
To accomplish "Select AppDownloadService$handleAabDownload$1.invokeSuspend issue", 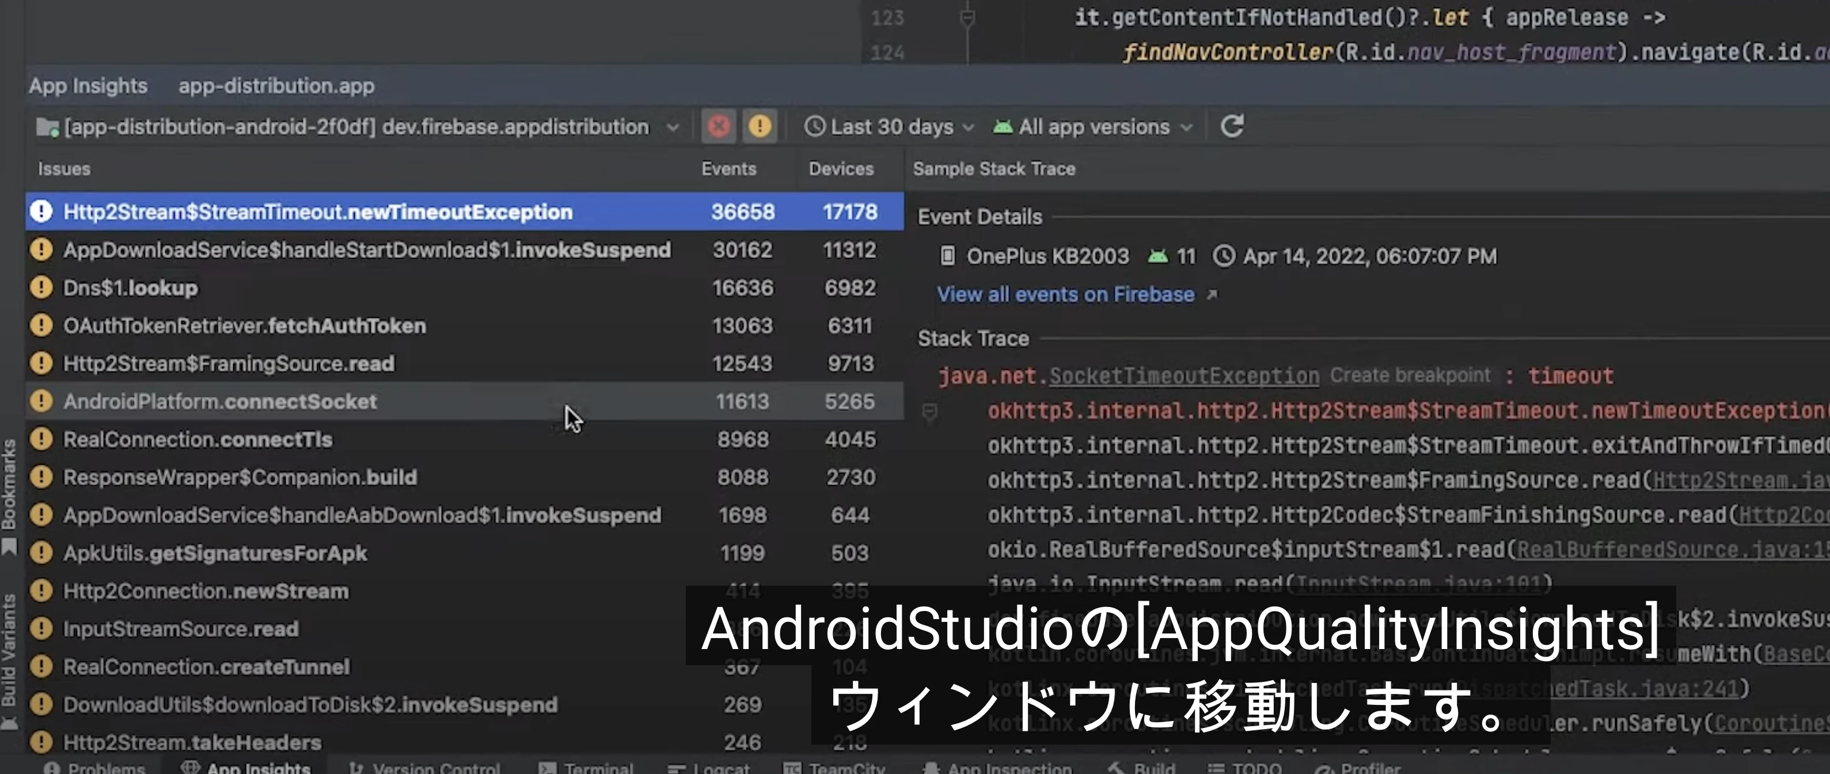I will (x=465, y=515).
